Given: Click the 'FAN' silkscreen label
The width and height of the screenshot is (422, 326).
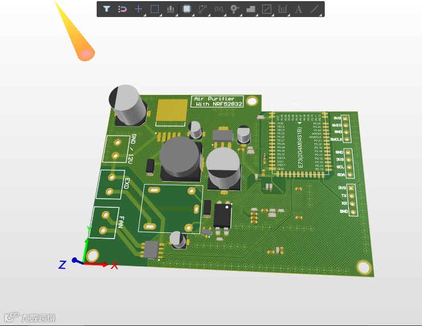Looking at the screenshot, I should pyautogui.click(x=121, y=222).
